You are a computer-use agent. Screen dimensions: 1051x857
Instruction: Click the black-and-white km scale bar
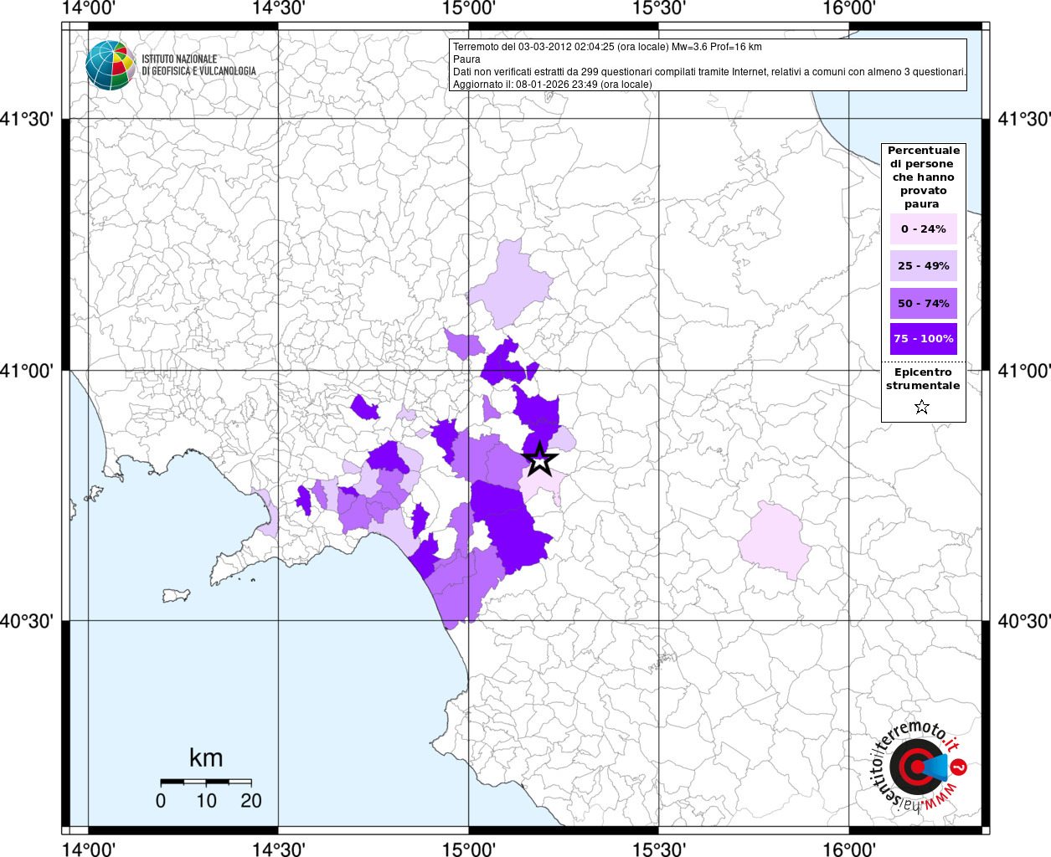205,782
